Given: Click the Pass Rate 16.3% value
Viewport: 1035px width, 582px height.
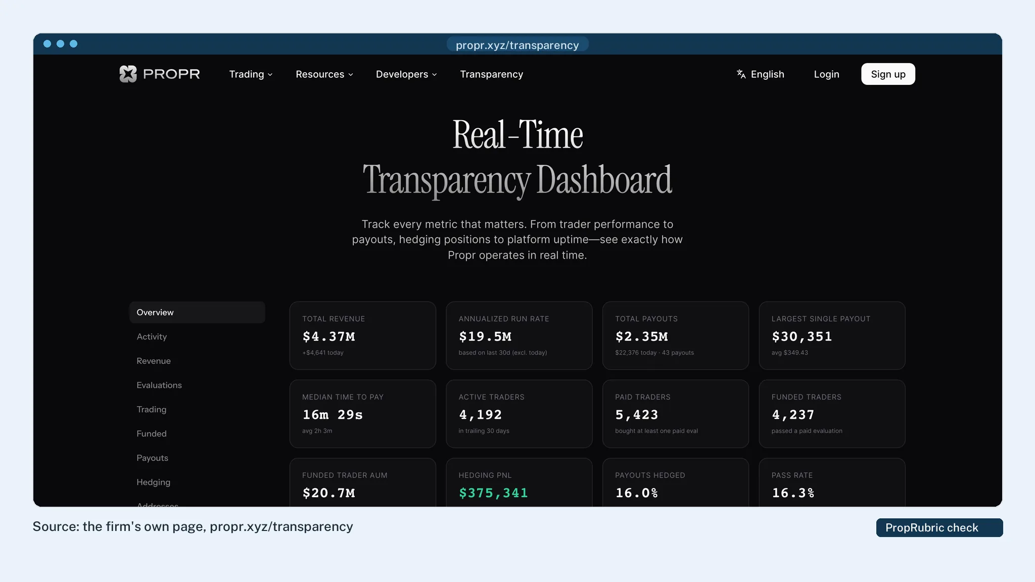Looking at the screenshot, I should click(793, 493).
